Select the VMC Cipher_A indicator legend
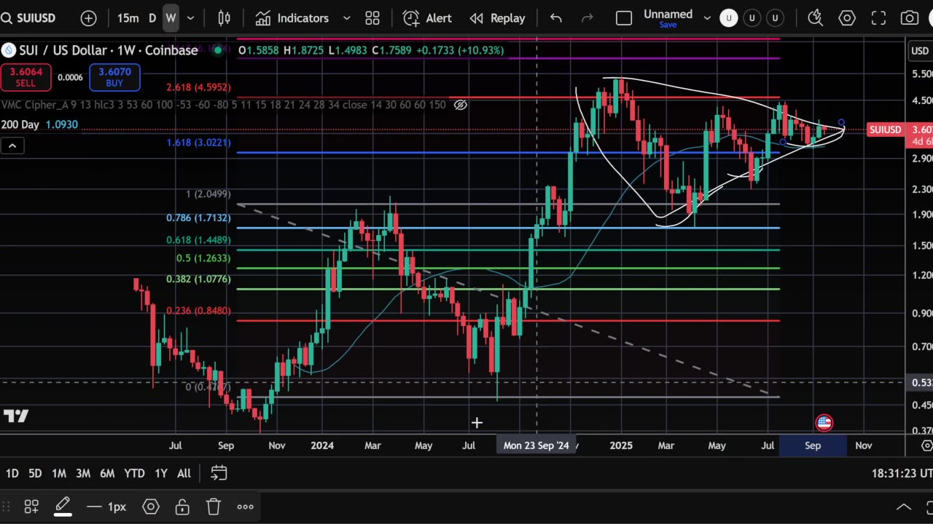The width and height of the screenshot is (933, 524). 223,105
